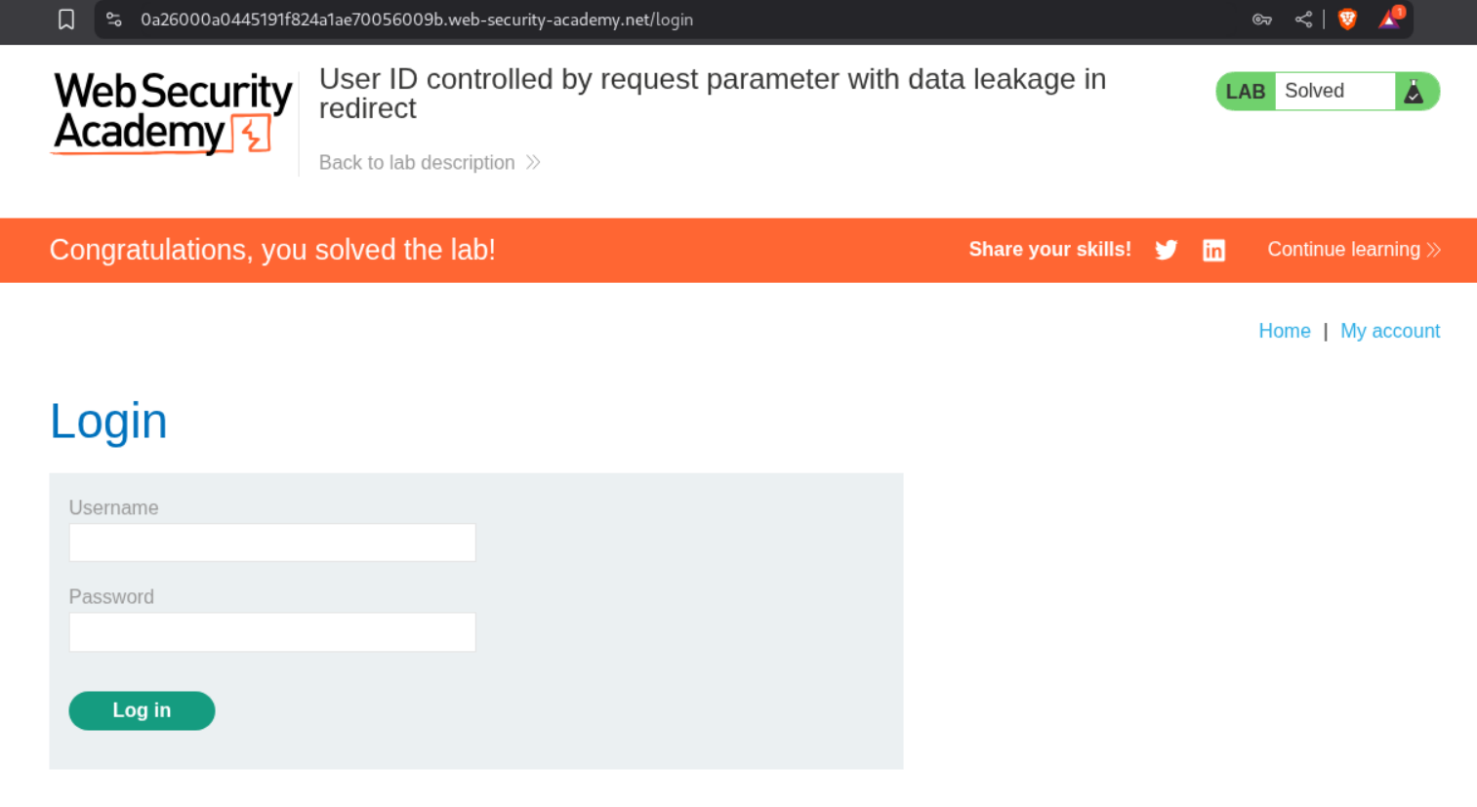Select the URL in the address bar
This screenshot has width=1477, height=807.
pos(417,20)
